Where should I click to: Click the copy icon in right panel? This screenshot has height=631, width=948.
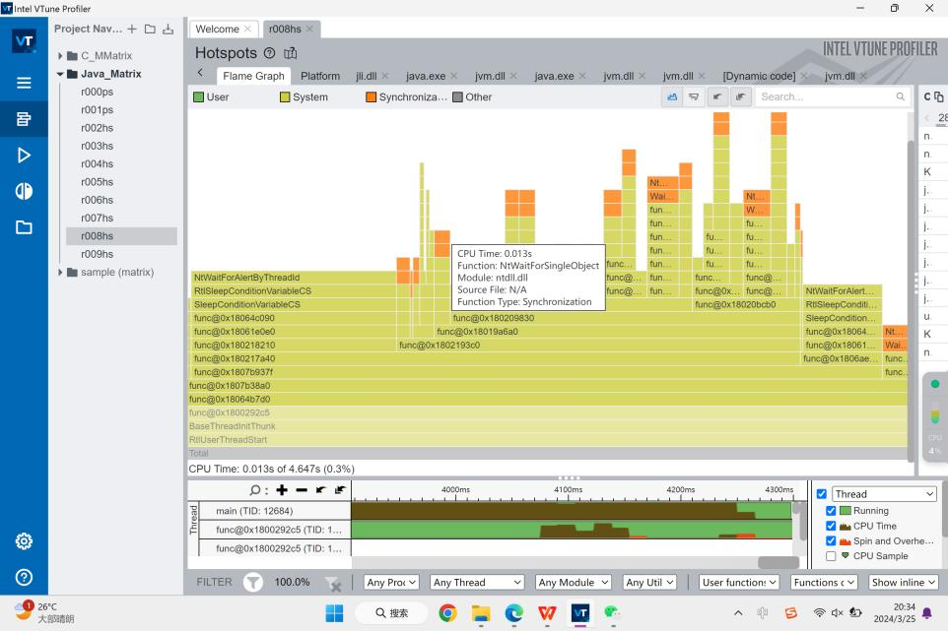938,97
